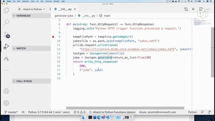The height and width of the screenshot is (121, 215).
Task: Show additional views ellipsis in activity bar
Action: point(6,70)
